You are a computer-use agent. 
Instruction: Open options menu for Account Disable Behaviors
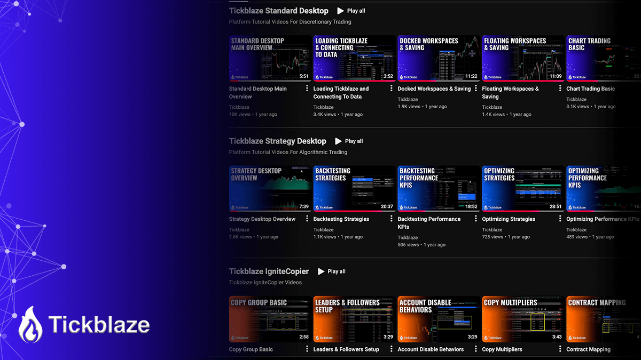point(476,349)
